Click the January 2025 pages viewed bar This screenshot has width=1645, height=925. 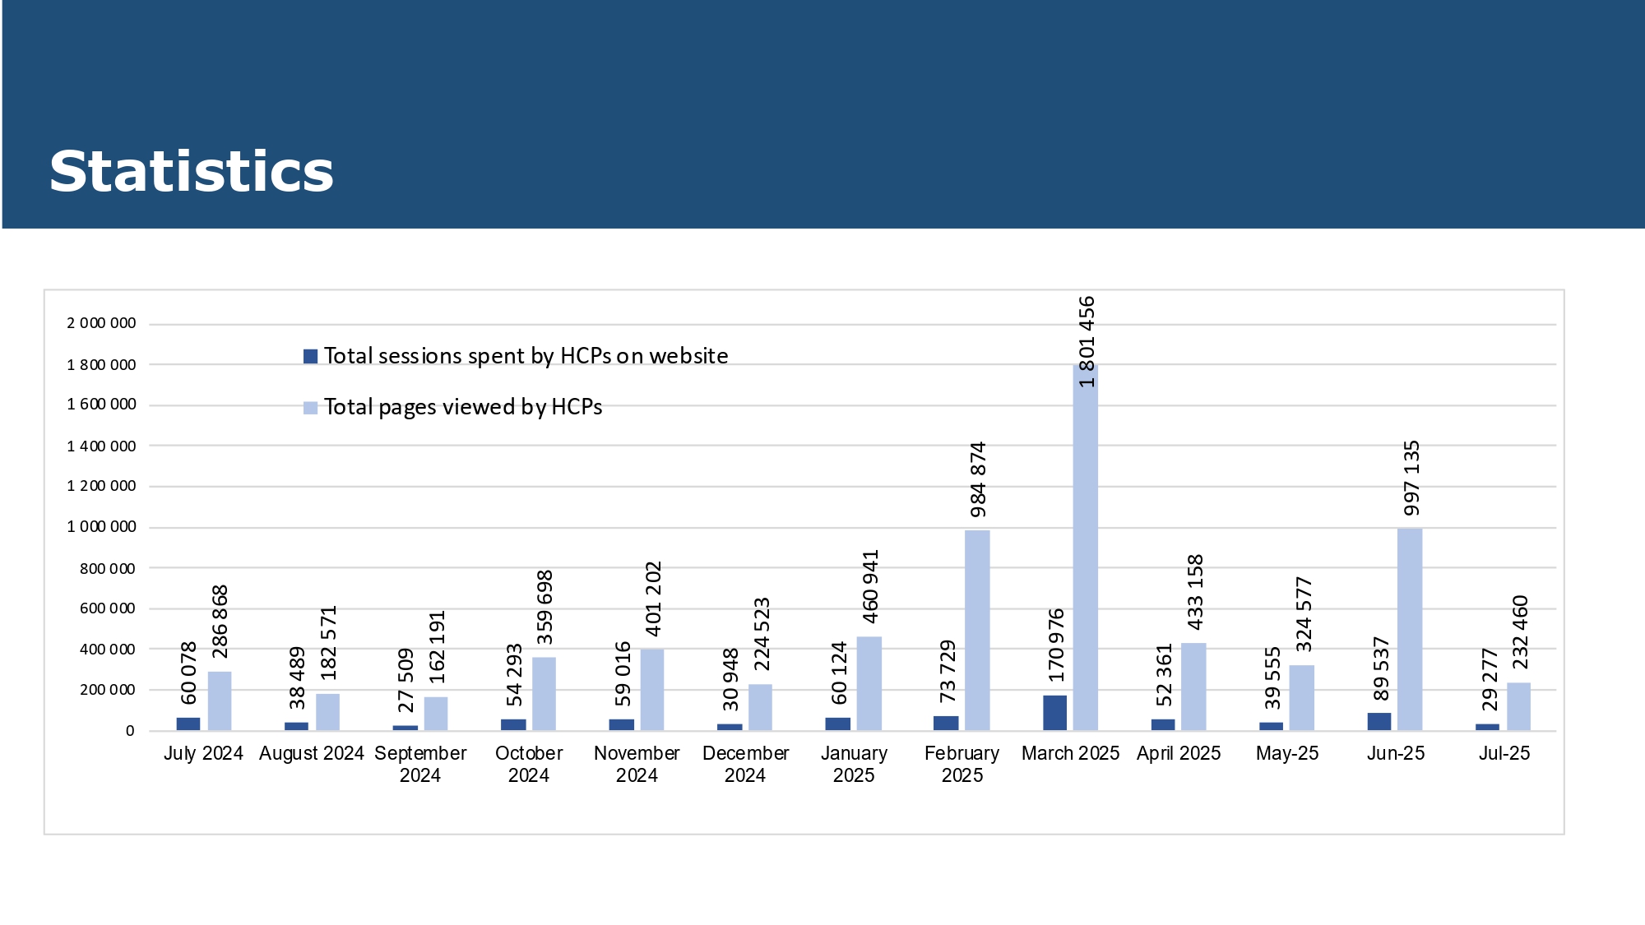869,683
